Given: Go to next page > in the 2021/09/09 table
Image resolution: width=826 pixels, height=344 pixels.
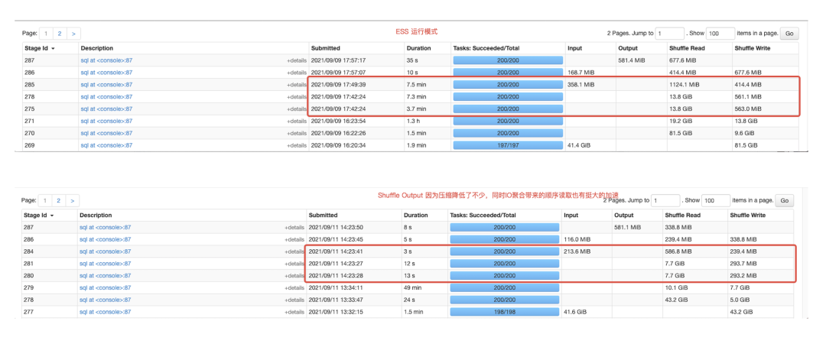Looking at the screenshot, I should pos(73,34).
